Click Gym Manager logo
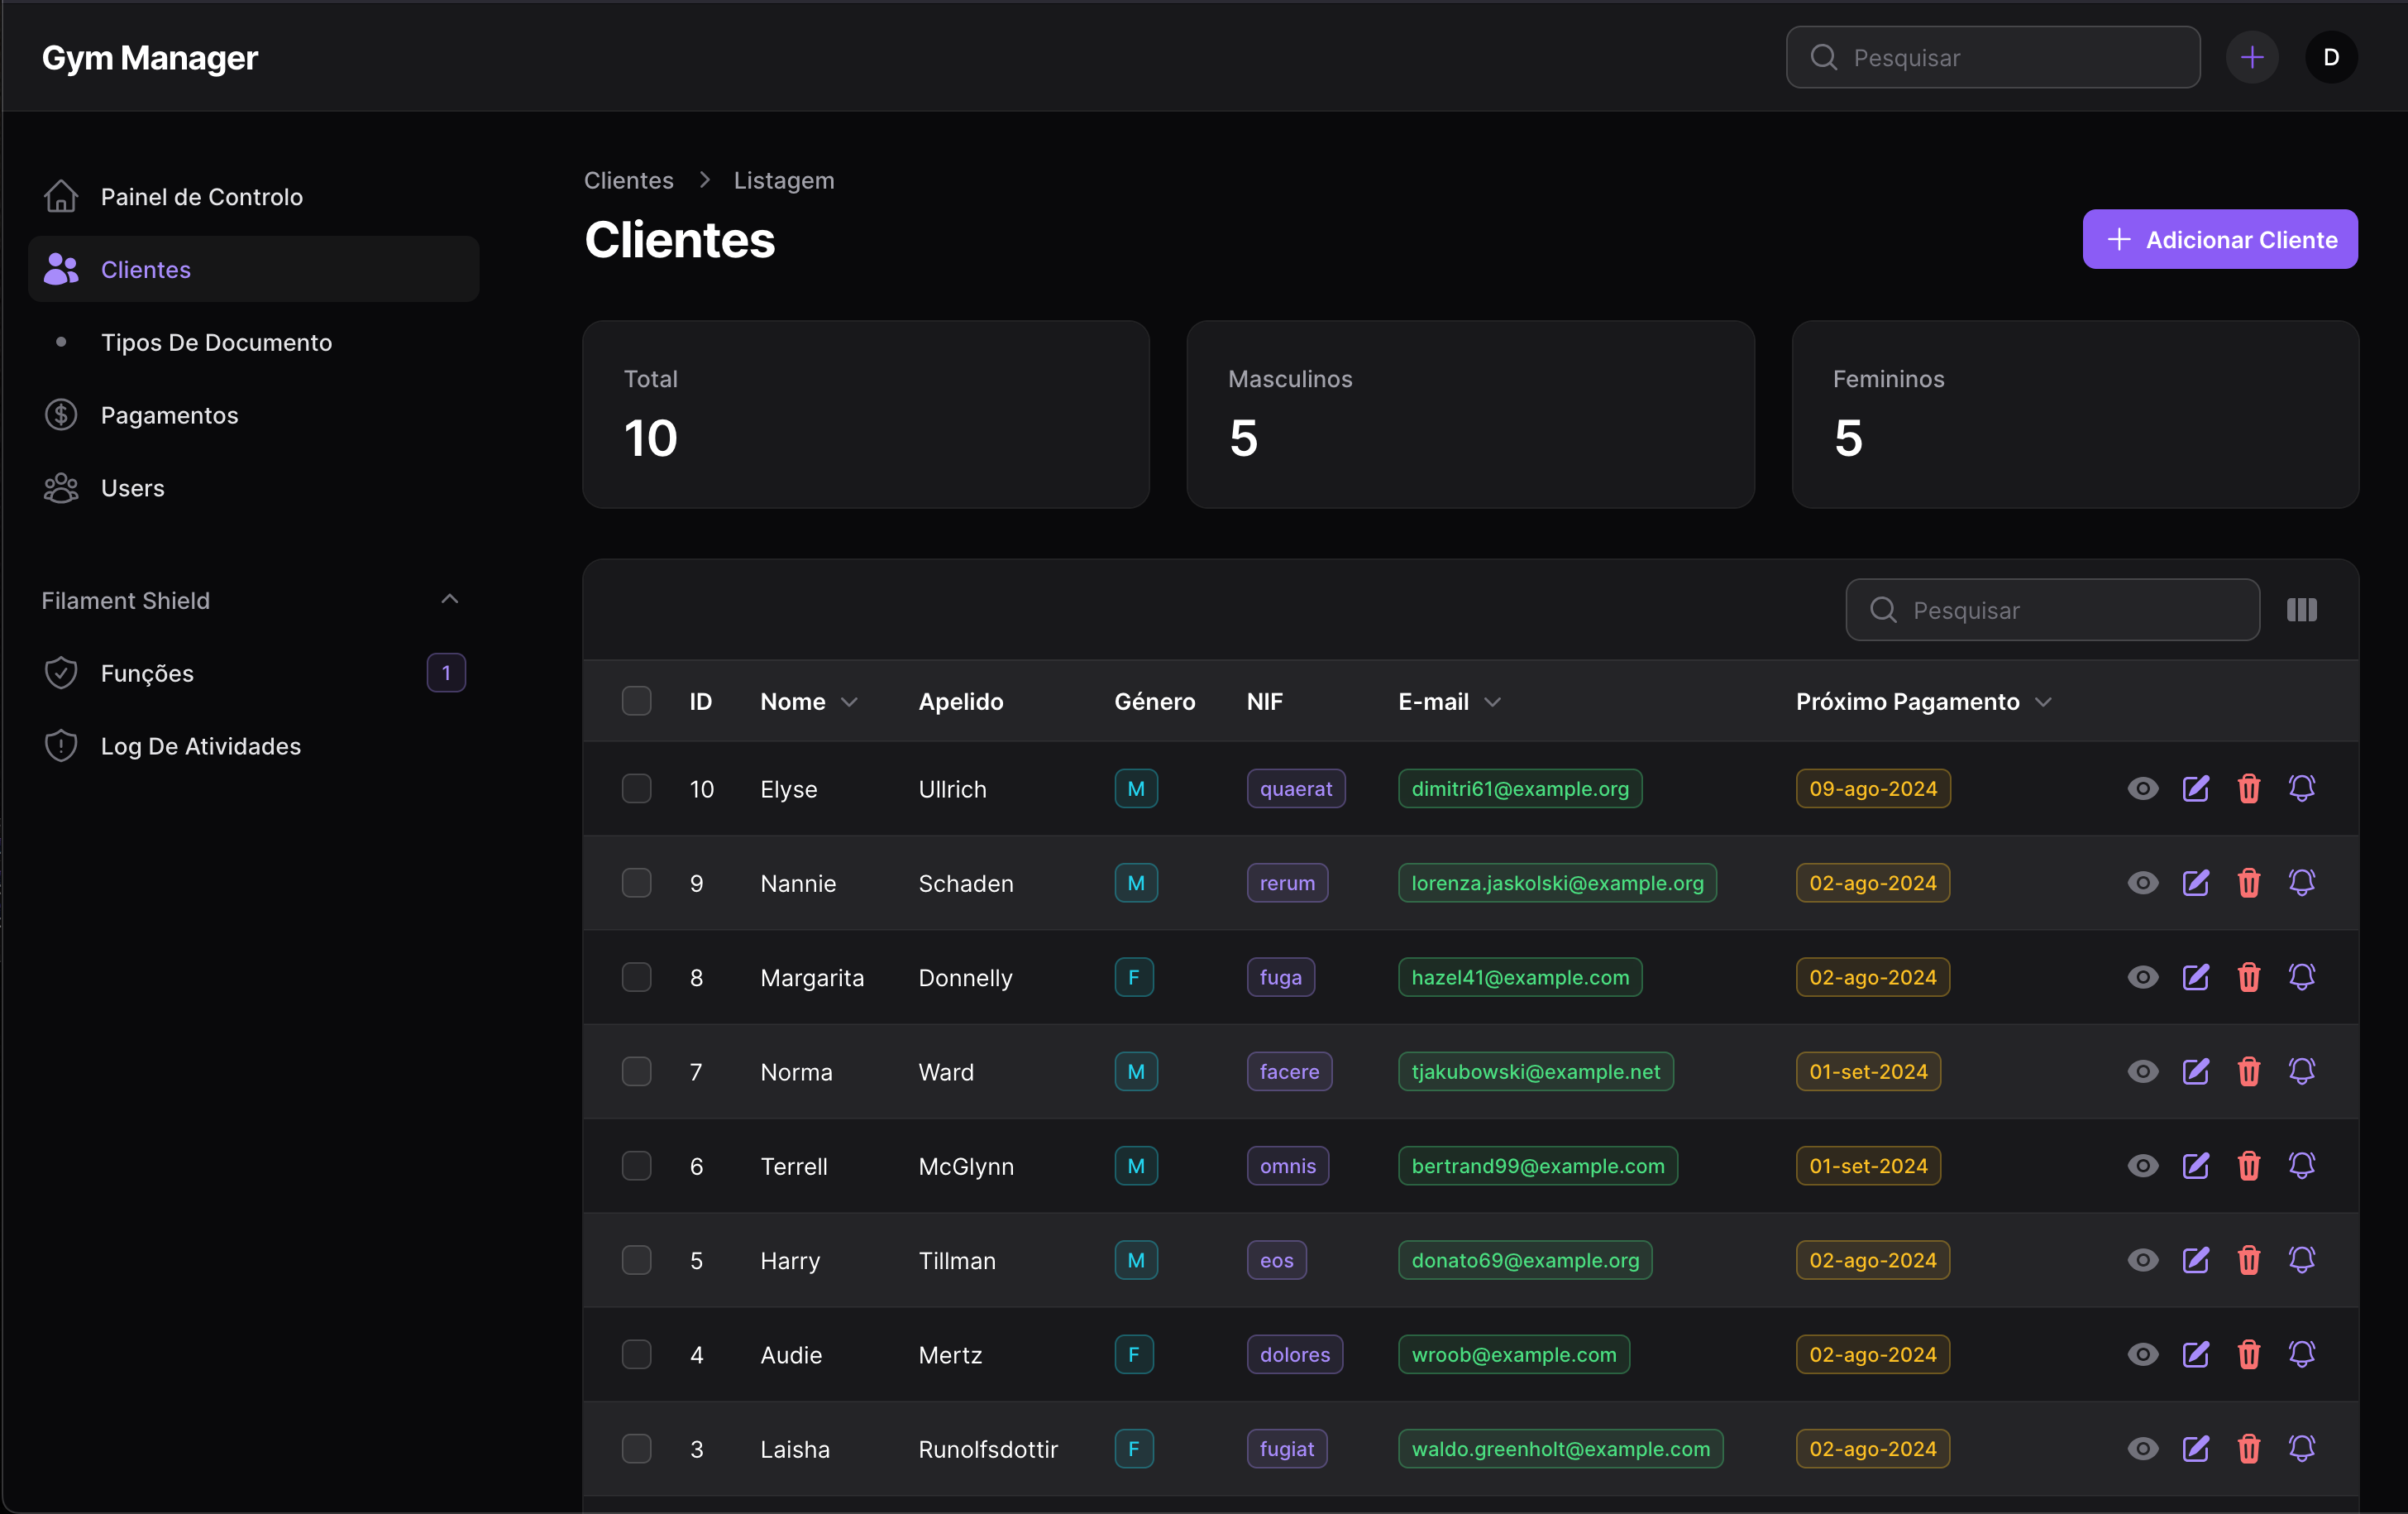 click(x=150, y=57)
